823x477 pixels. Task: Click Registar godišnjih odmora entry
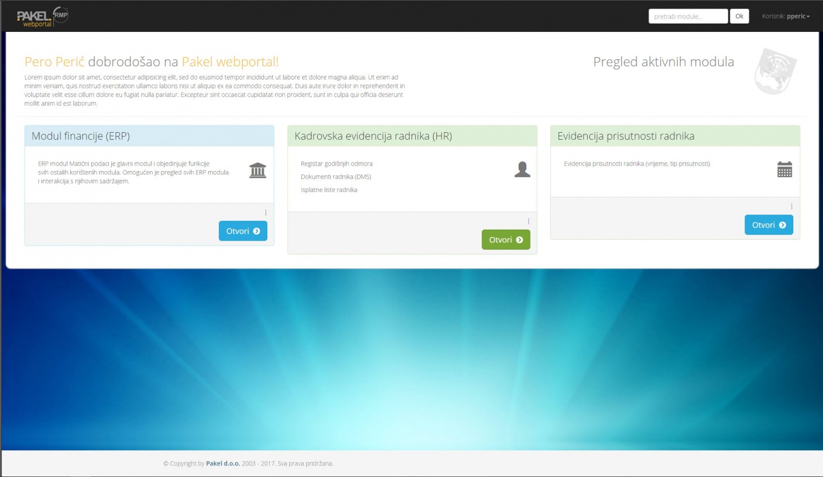[x=336, y=163]
